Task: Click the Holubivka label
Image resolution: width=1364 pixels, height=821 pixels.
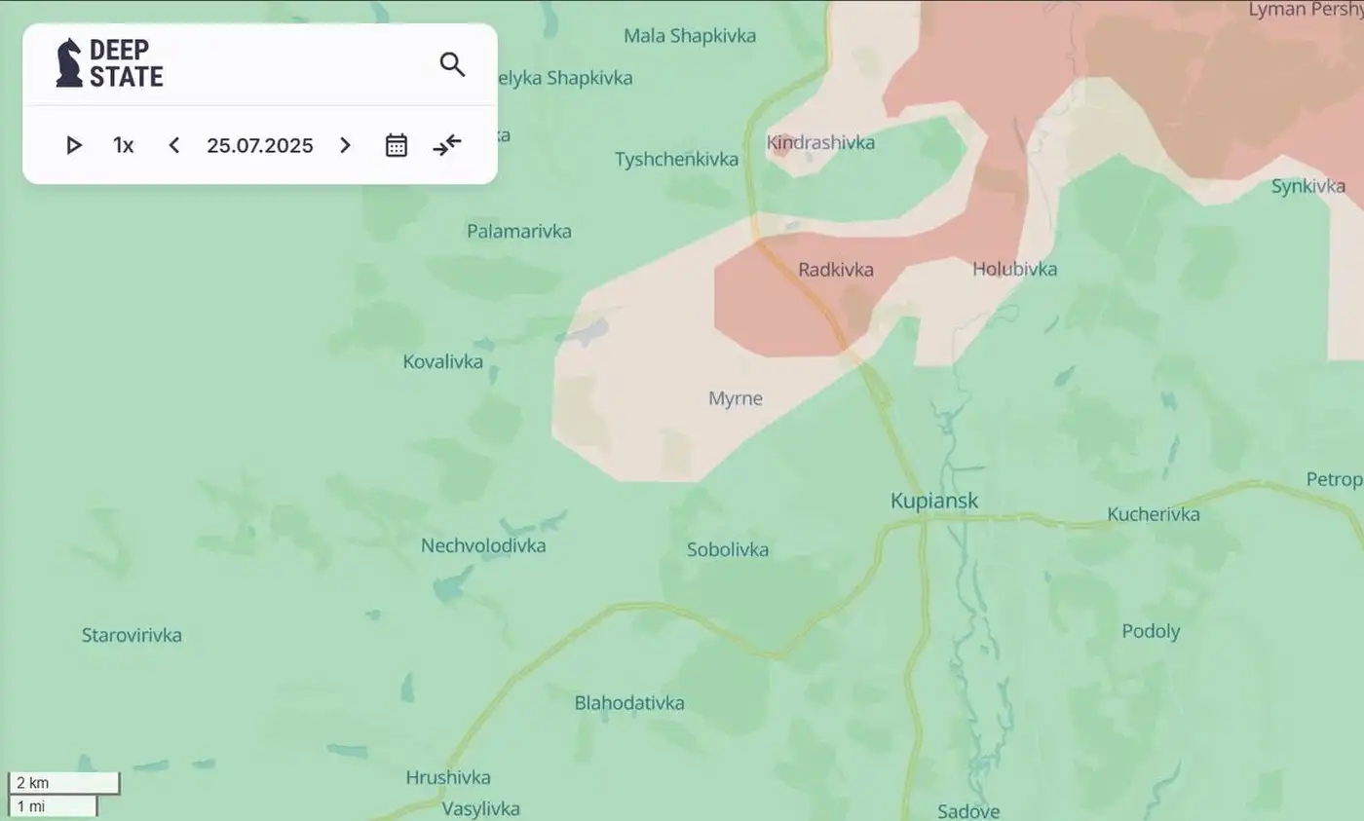Action: click(x=1014, y=269)
